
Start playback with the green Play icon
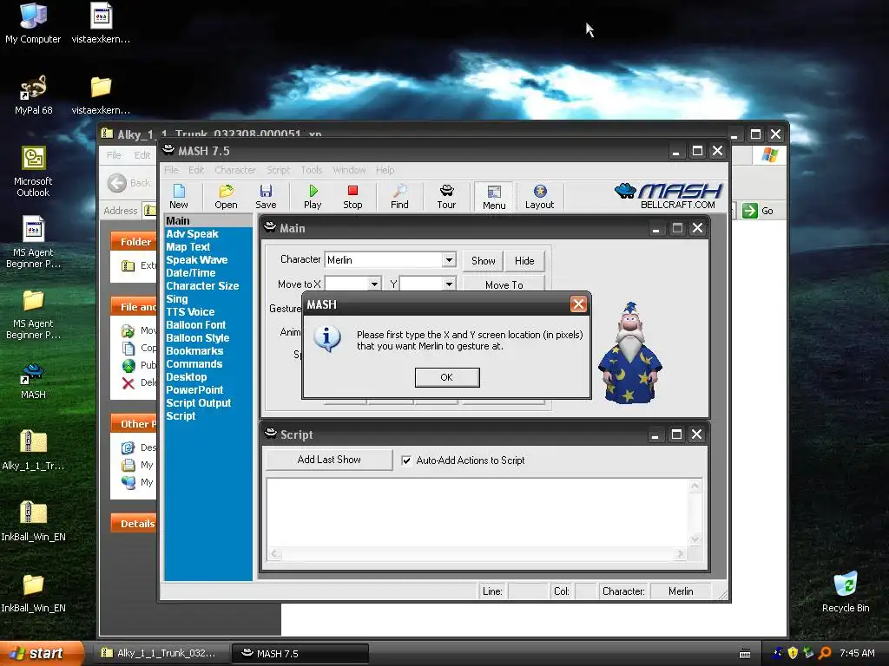(313, 197)
